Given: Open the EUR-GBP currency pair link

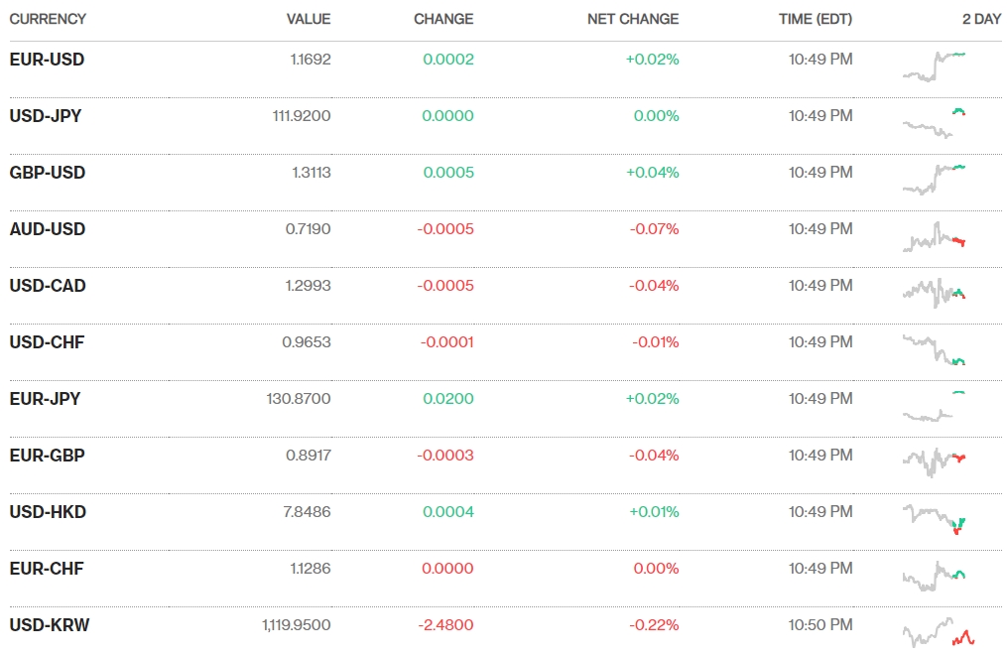Looking at the screenshot, I should (47, 456).
